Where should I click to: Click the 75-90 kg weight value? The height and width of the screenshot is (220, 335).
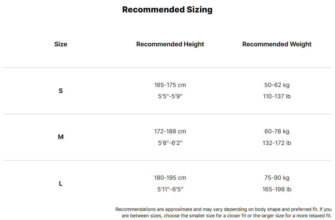(277, 178)
